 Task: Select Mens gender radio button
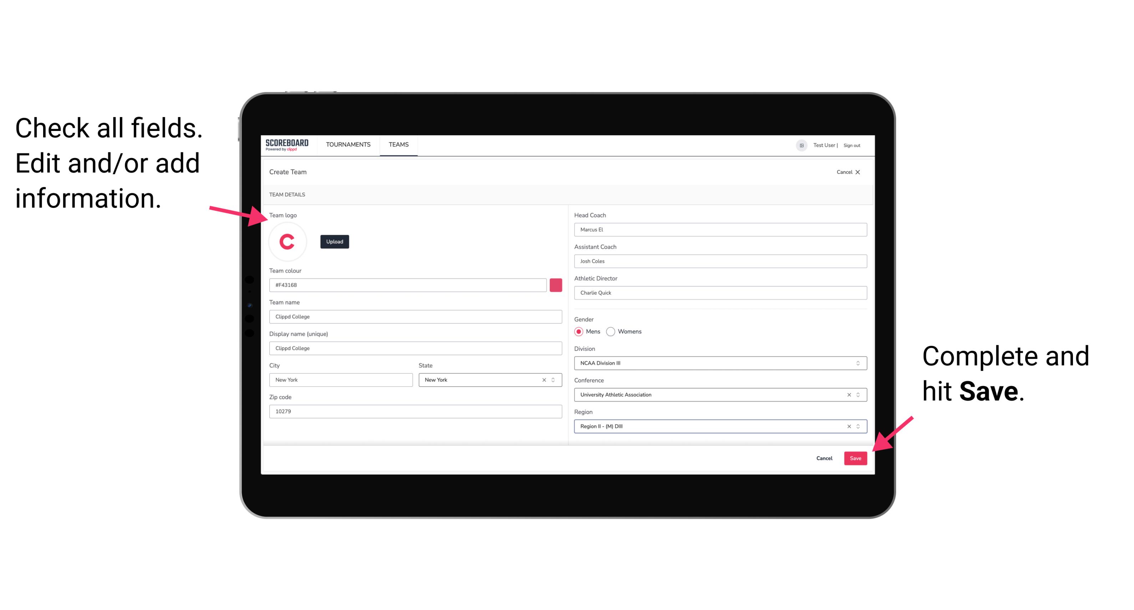point(579,331)
